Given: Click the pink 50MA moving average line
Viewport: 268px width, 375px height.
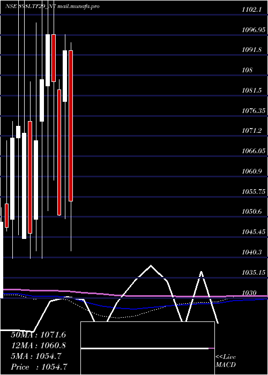Looking at the screenshot, I should [134, 296].
